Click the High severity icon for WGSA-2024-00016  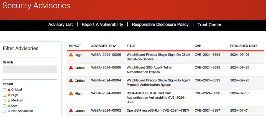point(71,55)
